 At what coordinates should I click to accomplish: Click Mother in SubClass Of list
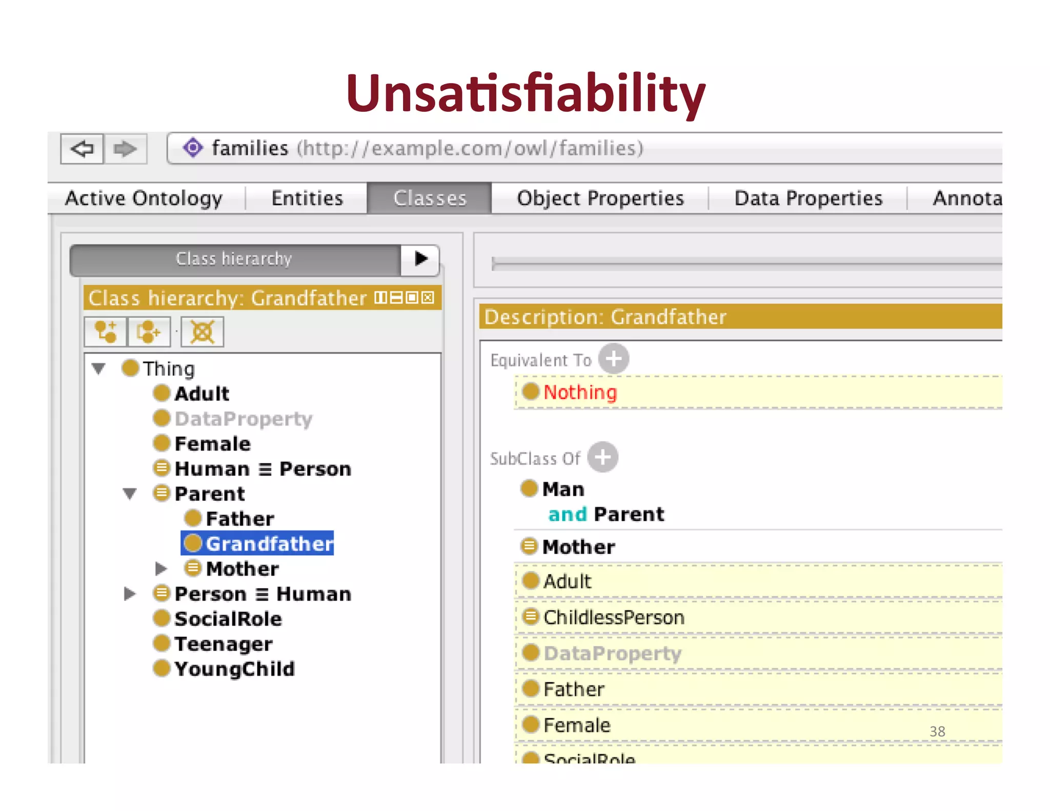568,547
